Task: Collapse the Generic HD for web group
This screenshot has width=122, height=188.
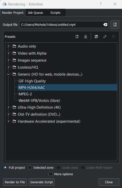Action: click(8, 74)
